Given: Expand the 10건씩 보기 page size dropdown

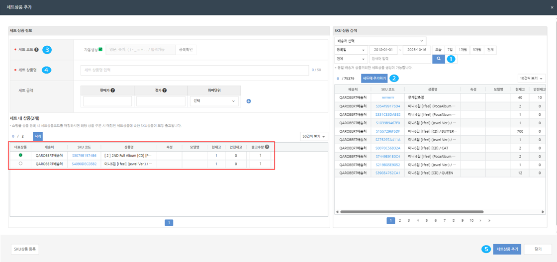Looking at the screenshot, I should (x=531, y=79).
